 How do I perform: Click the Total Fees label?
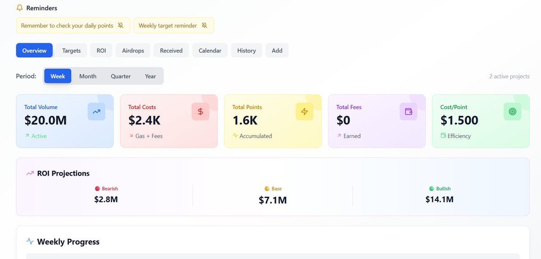point(349,107)
